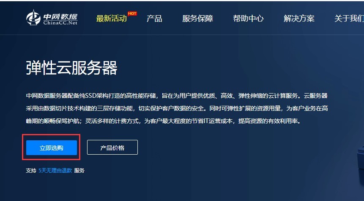Click the 中网数据 brand name text

[x=60, y=16]
